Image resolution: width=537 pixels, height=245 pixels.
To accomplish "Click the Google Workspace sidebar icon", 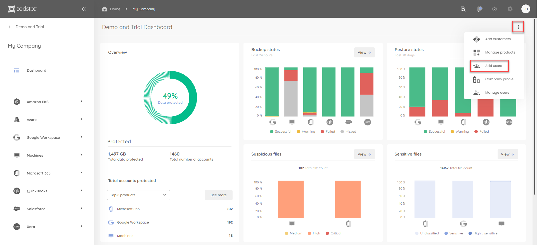I will [x=17, y=137].
